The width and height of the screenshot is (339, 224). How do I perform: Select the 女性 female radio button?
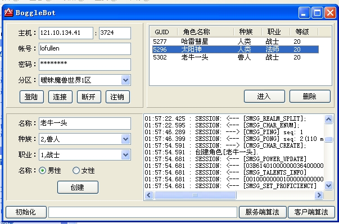pos(76,171)
